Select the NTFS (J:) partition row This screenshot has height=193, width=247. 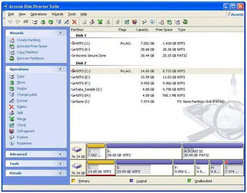pos(157,44)
